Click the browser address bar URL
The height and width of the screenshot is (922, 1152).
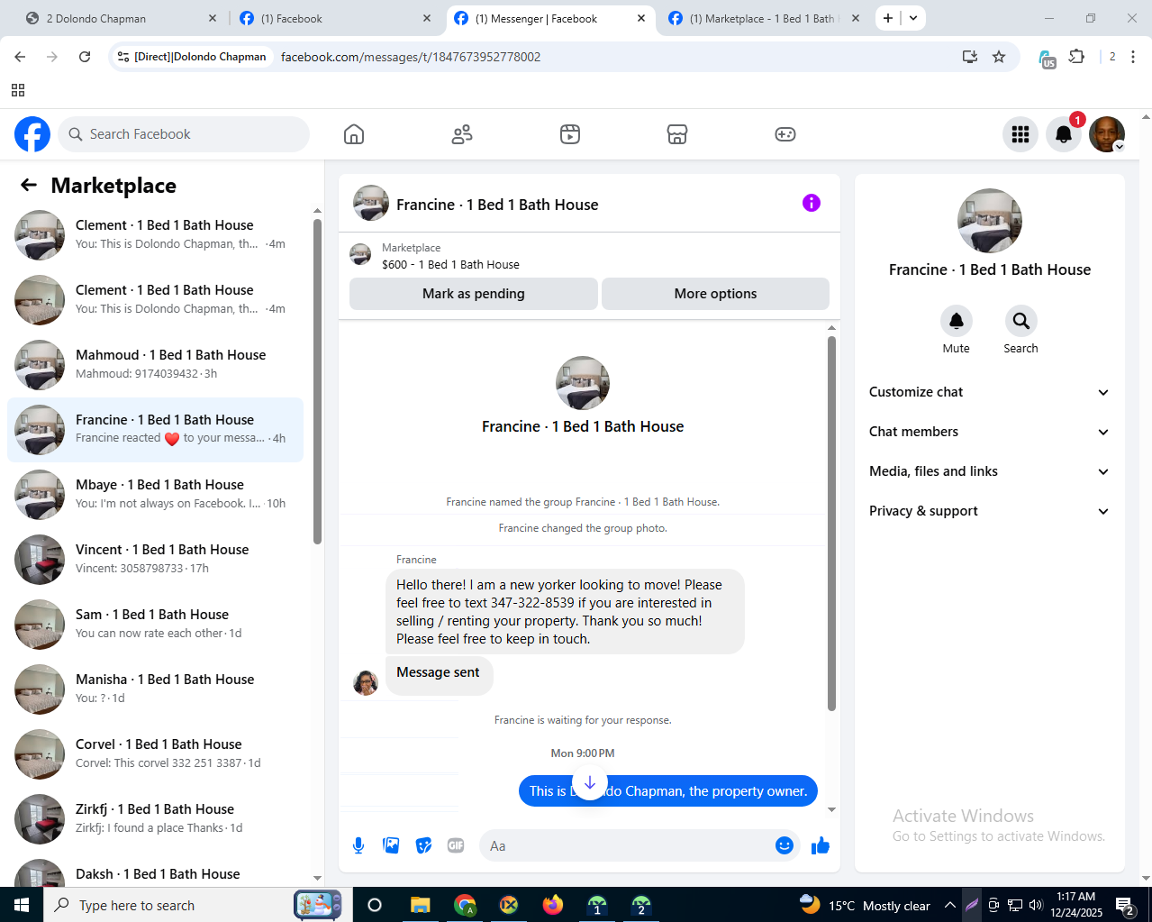coord(411,57)
